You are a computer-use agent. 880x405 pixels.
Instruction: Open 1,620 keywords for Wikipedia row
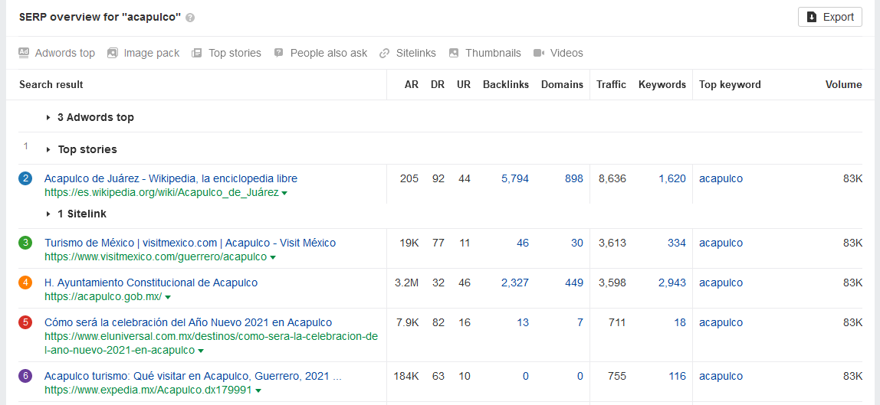672,178
